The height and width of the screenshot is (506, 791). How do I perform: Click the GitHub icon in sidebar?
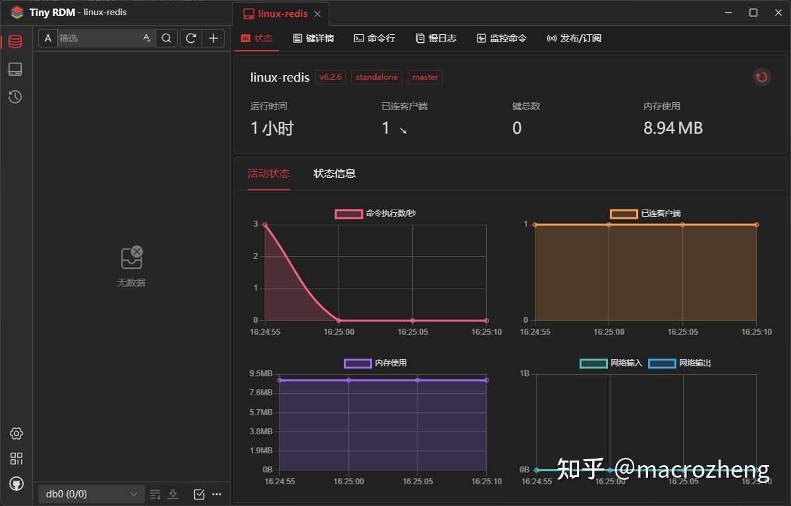tap(16, 483)
